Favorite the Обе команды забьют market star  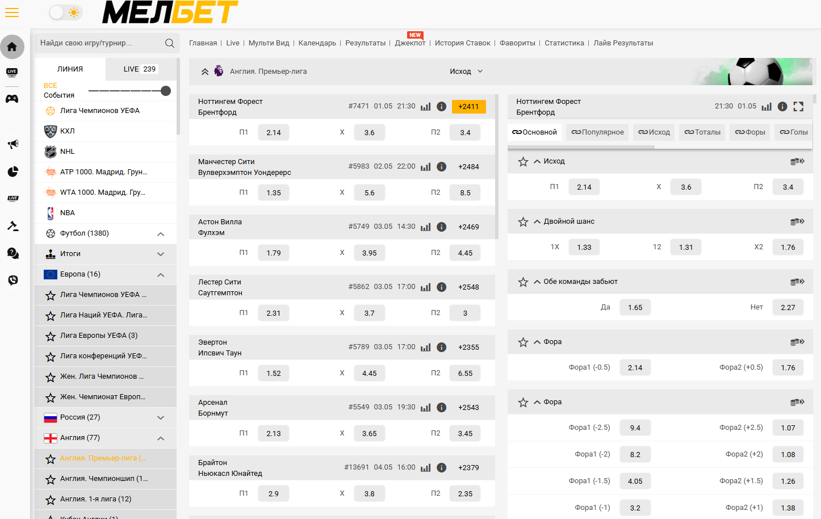click(523, 282)
